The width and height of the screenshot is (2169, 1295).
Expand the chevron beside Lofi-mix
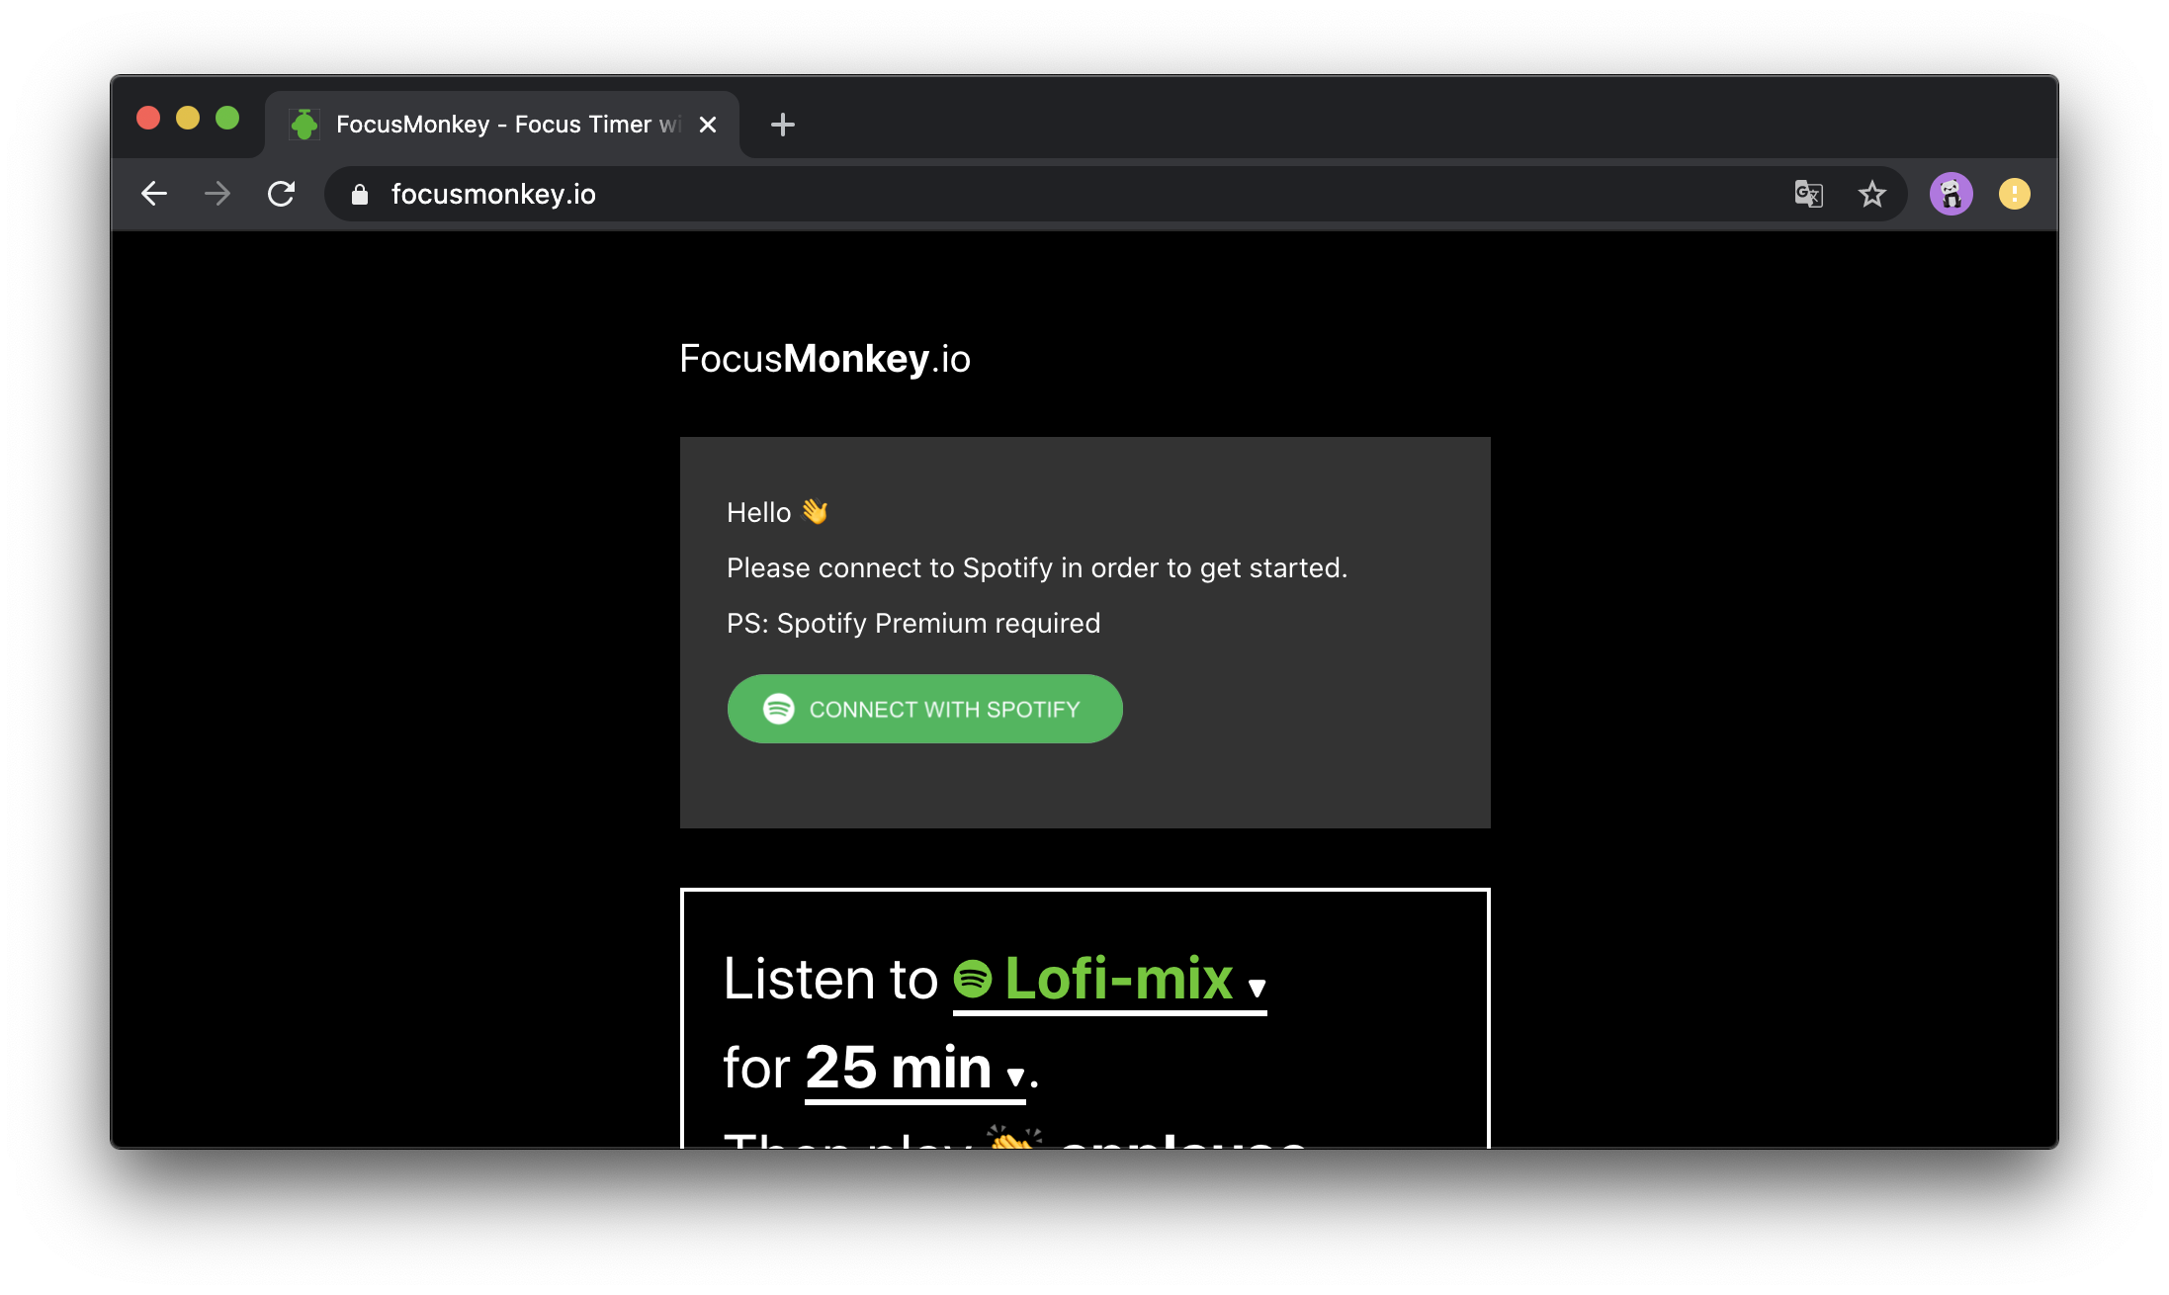coord(1257,986)
